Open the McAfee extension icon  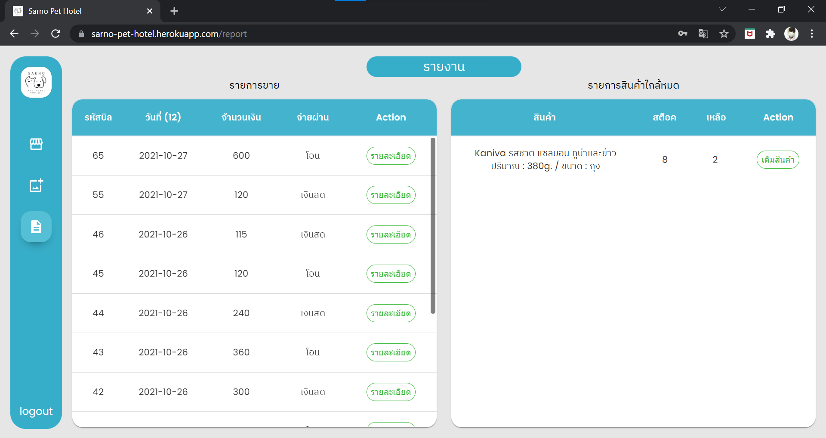coord(750,34)
